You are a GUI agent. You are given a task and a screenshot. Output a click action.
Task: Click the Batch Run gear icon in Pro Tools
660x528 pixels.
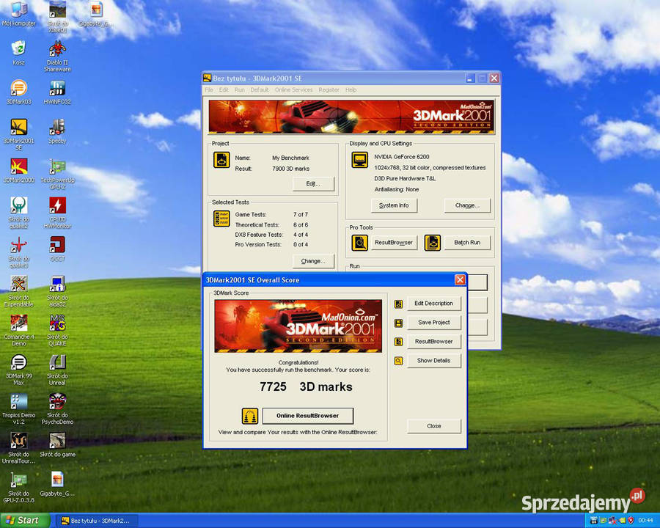pos(433,242)
